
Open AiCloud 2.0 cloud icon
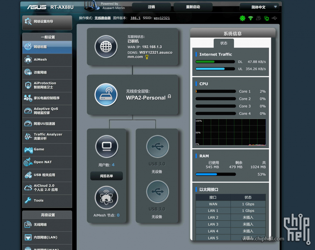tap(28, 188)
